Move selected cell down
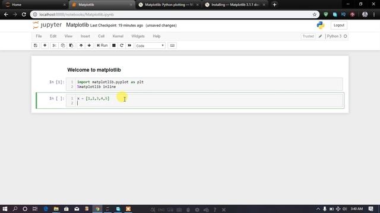The image size is (380, 213). pos(89,46)
